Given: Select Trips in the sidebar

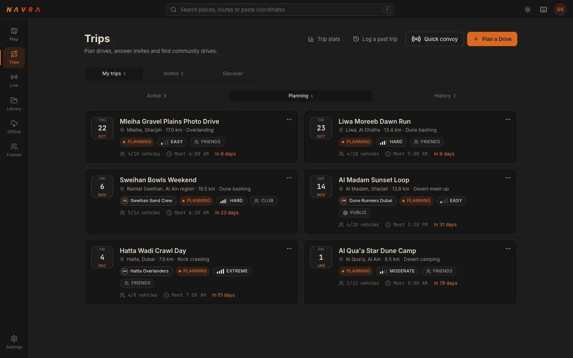Looking at the screenshot, I should pyautogui.click(x=14, y=57).
